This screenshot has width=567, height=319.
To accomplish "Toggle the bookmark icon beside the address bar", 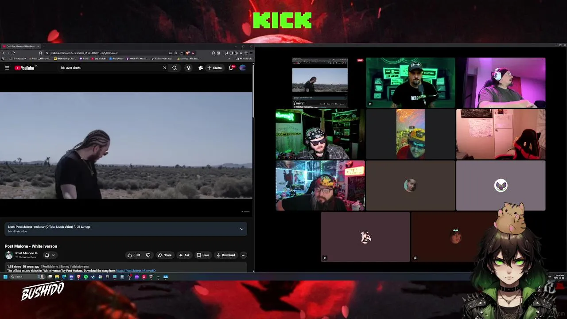I will [x=40, y=53].
